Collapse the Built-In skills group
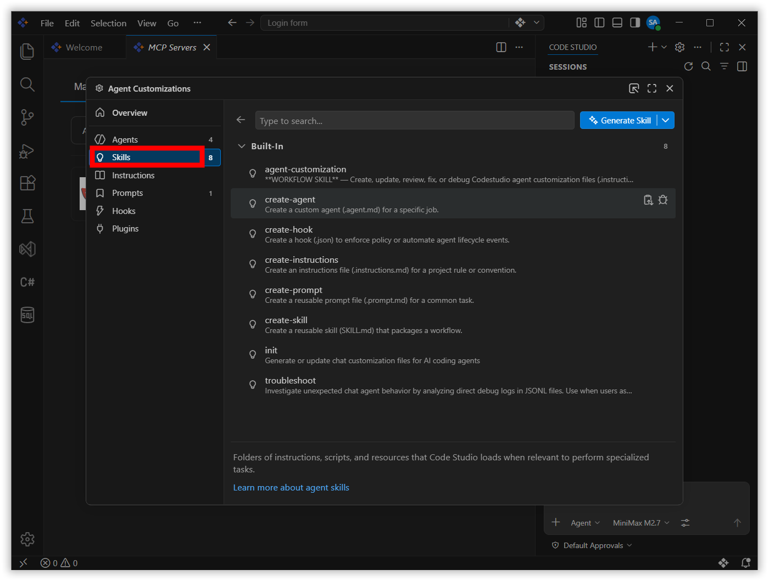 point(242,146)
